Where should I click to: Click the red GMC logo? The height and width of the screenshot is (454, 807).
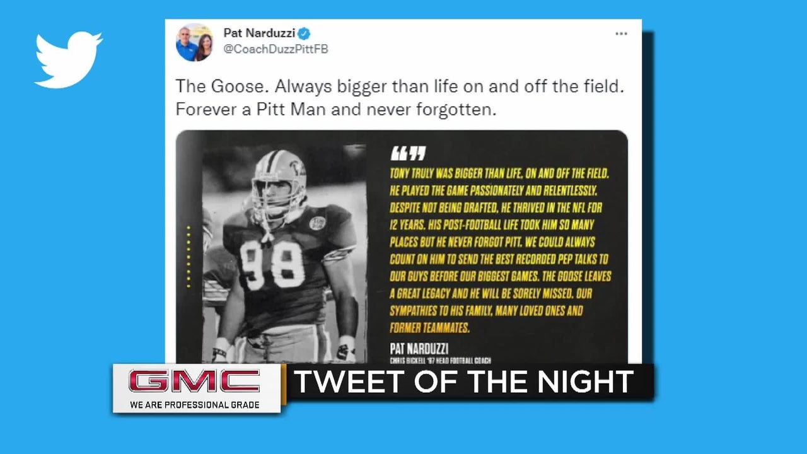coord(194,382)
